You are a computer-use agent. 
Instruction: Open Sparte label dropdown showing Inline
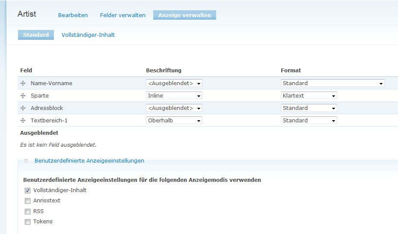(x=174, y=96)
